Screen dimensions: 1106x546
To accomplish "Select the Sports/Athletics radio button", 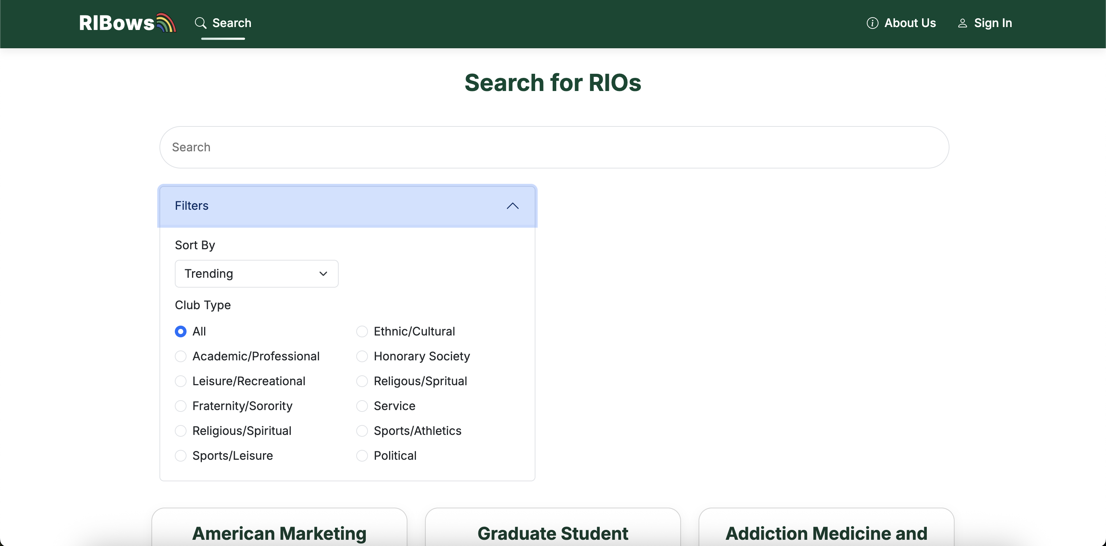I will (362, 431).
